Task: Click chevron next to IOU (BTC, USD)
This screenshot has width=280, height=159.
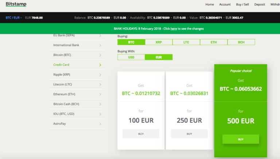Action: point(100,114)
